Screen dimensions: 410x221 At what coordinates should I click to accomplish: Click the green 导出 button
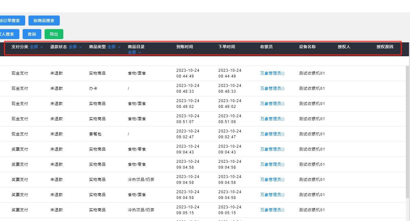(x=54, y=34)
